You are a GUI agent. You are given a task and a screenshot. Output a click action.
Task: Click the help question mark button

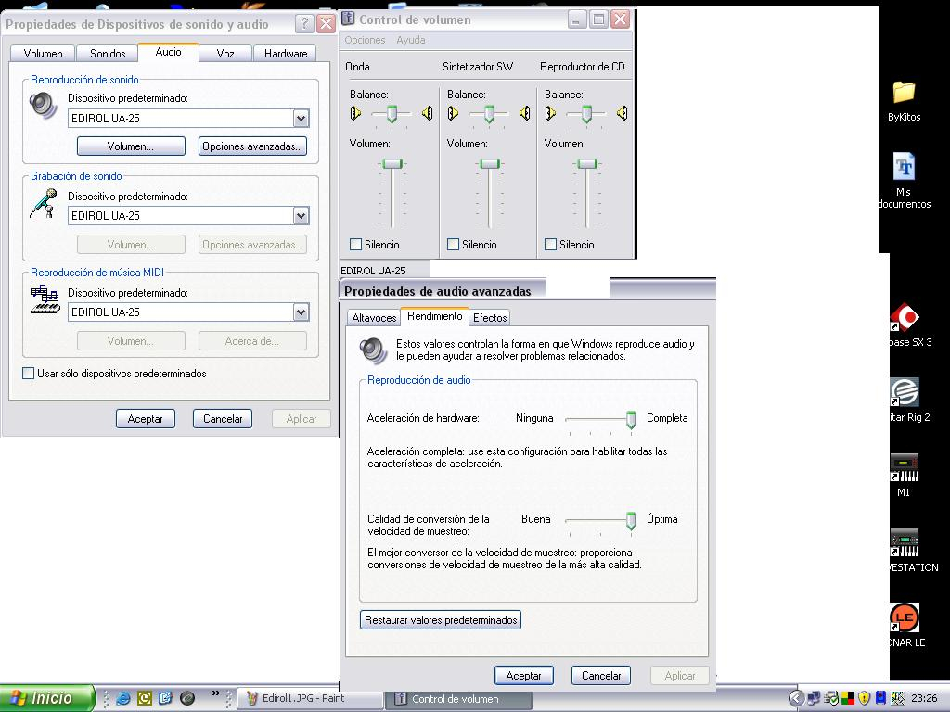[x=304, y=23]
